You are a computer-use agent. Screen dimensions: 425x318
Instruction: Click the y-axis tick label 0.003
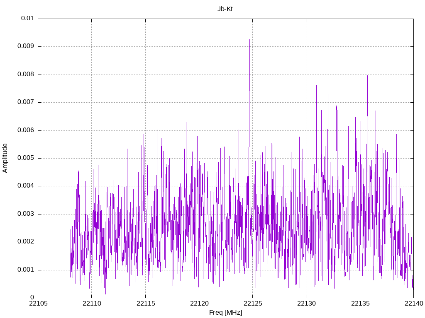click(x=26, y=214)
